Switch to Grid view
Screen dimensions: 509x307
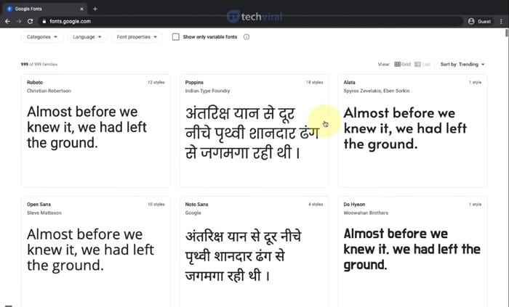(x=402, y=64)
